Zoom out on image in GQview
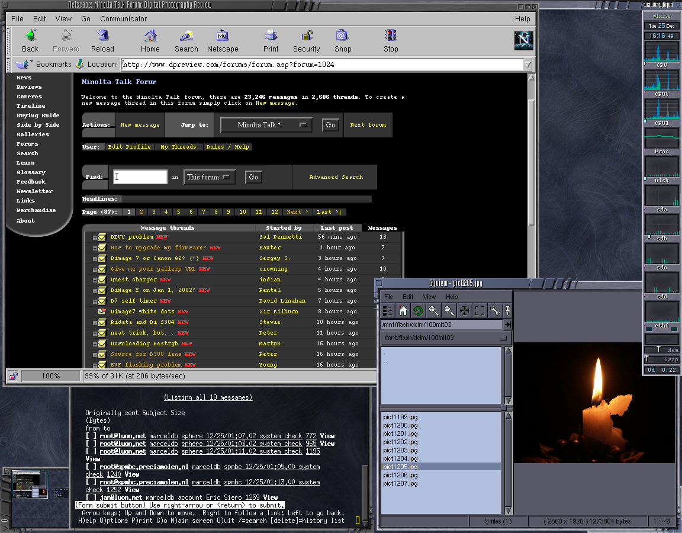682x533 pixels. click(x=449, y=311)
